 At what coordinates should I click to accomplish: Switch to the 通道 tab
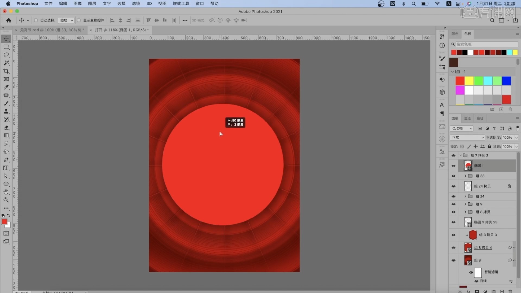tap(467, 118)
